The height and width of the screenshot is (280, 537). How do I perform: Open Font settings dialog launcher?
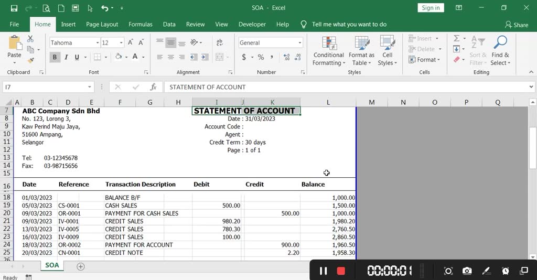tap(146, 72)
